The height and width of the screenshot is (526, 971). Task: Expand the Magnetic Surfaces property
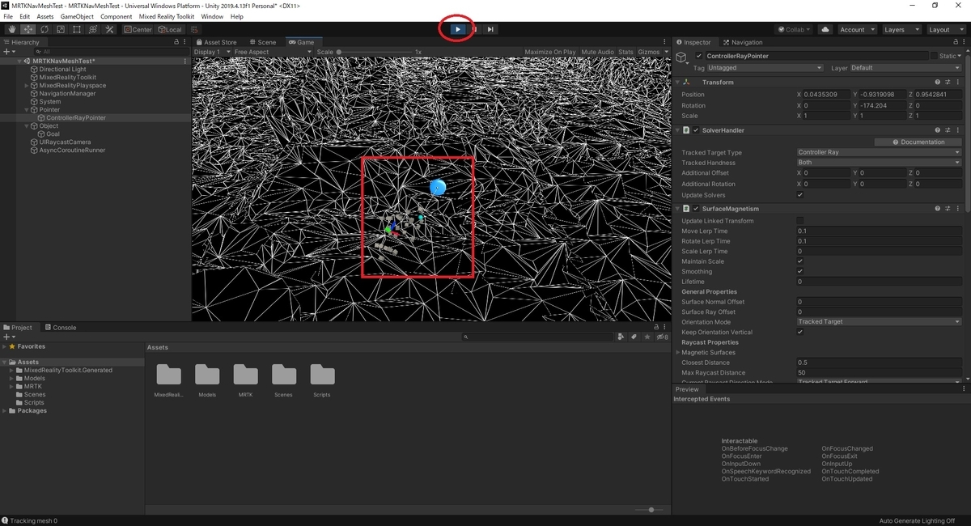coord(678,352)
